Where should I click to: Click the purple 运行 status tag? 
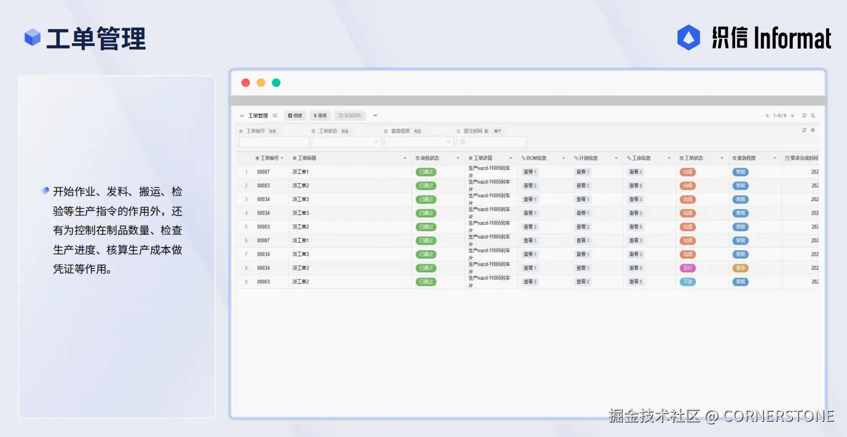coord(688,268)
